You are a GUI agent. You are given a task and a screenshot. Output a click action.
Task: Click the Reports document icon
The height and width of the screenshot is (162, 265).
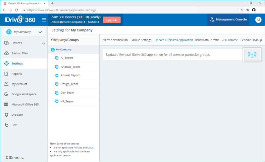pos(6,74)
